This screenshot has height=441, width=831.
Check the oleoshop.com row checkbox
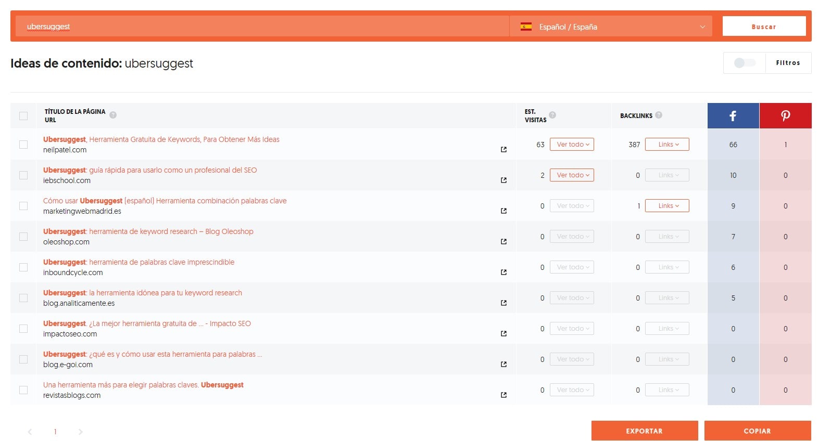(x=23, y=237)
